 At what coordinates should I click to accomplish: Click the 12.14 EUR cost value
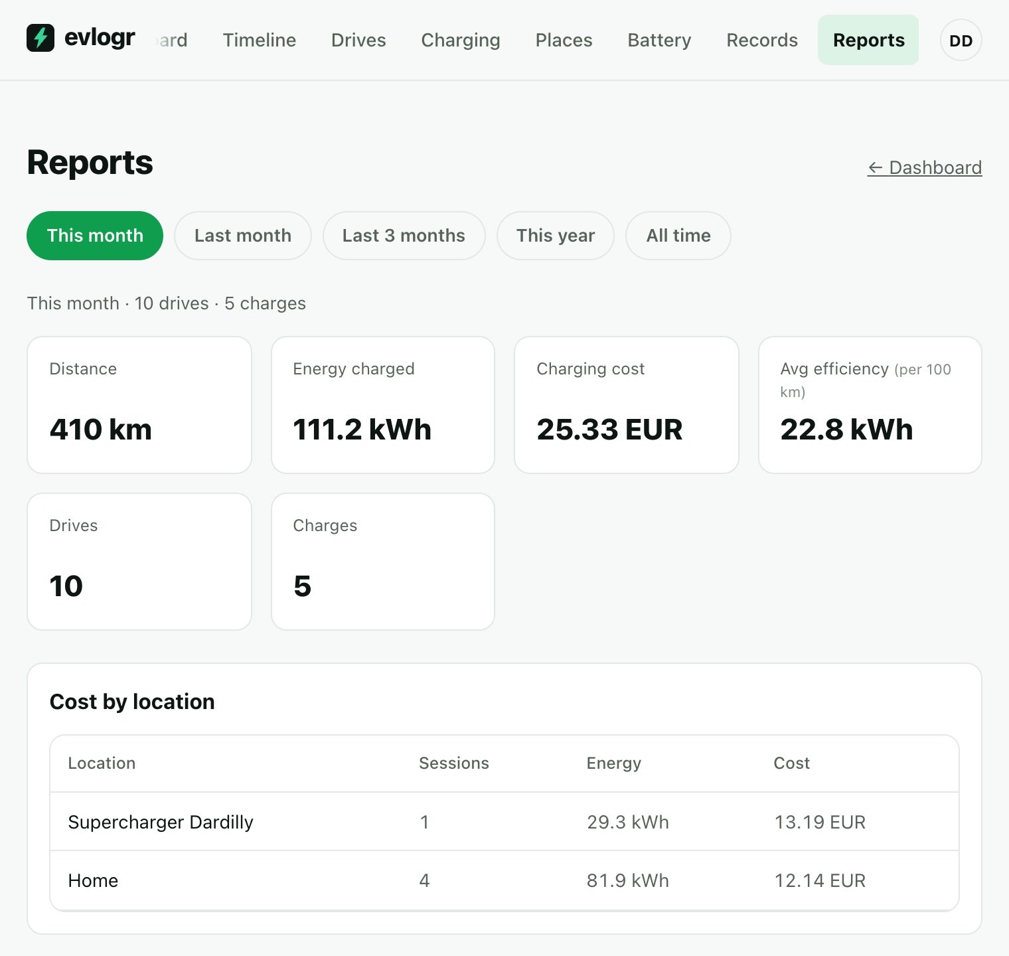(x=820, y=880)
